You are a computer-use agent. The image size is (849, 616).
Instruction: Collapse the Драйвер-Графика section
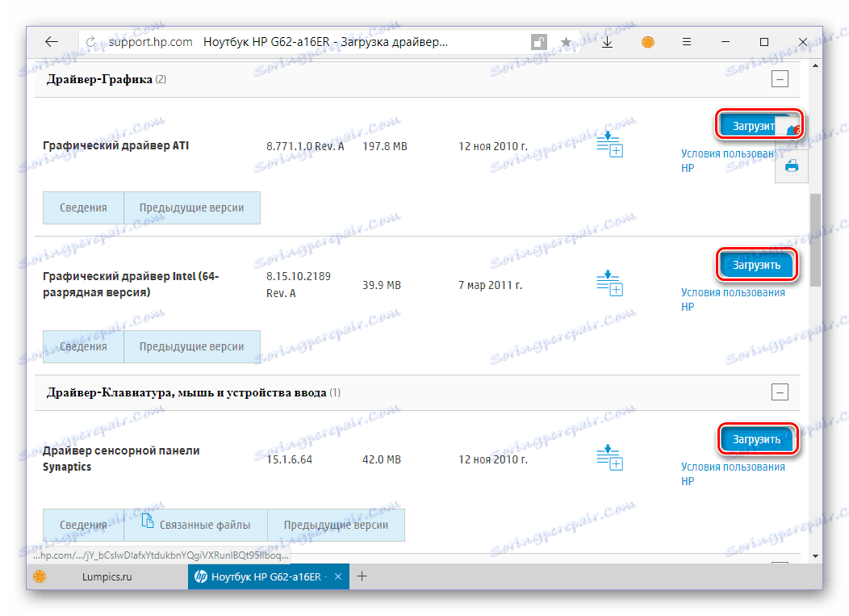[x=780, y=78]
